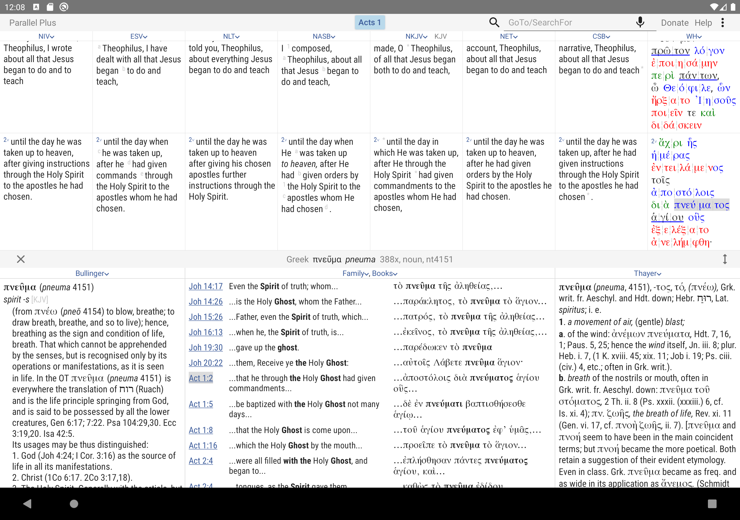Open the Joh 14:17 reference link
740x520 pixels.
click(x=206, y=286)
